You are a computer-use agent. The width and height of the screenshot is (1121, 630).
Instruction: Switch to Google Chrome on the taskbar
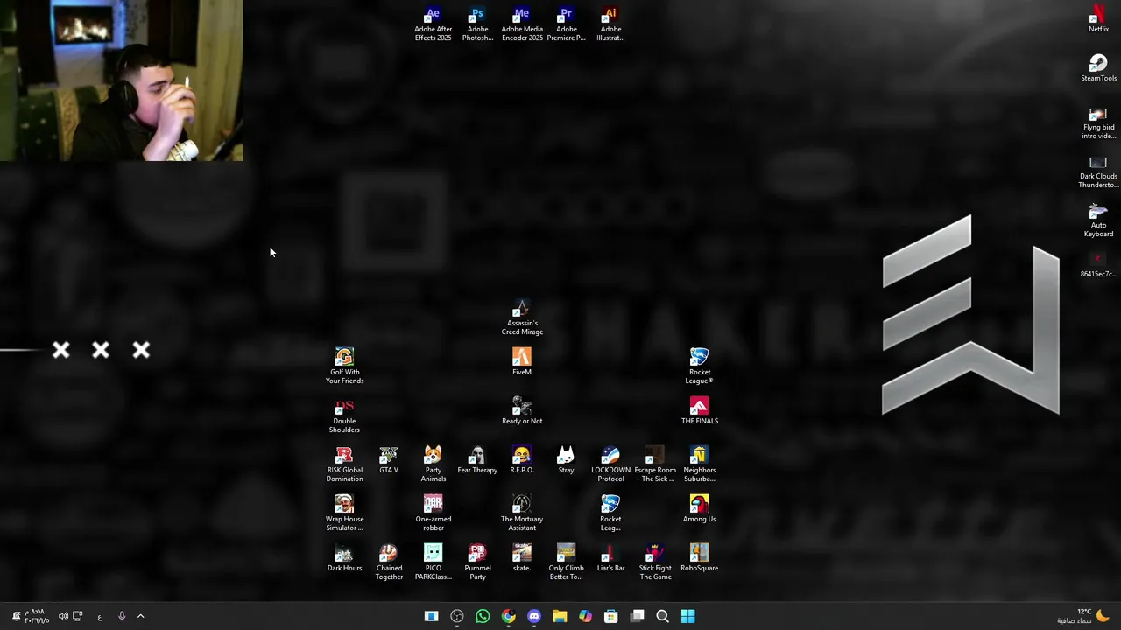pyautogui.click(x=509, y=616)
